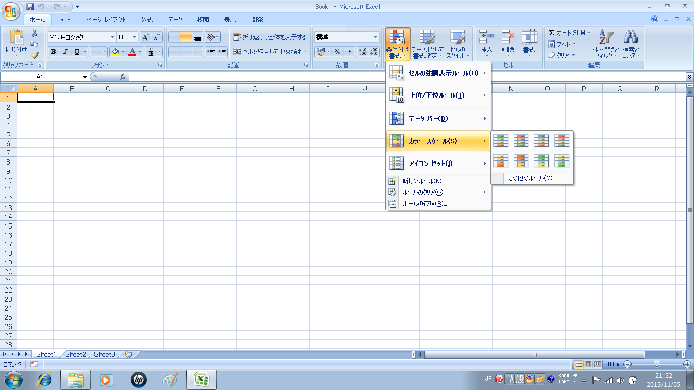Apply percent style to the cell
This screenshot has width=694, height=390.
(x=337, y=52)
